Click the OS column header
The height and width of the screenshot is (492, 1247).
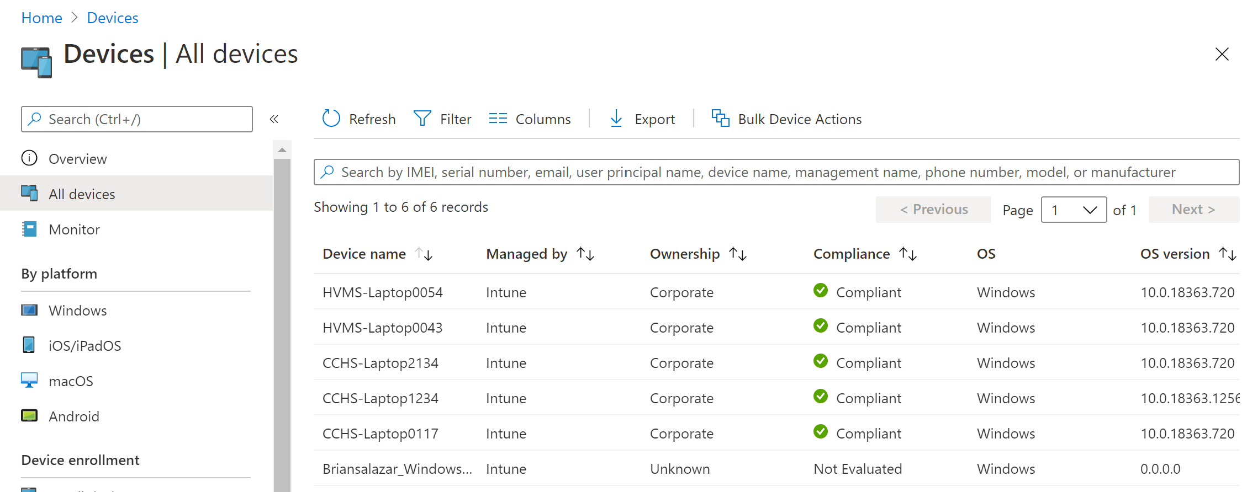point(986,254)
